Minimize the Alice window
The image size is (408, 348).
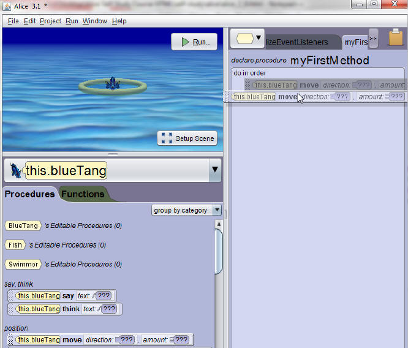(x=359, y=4)
